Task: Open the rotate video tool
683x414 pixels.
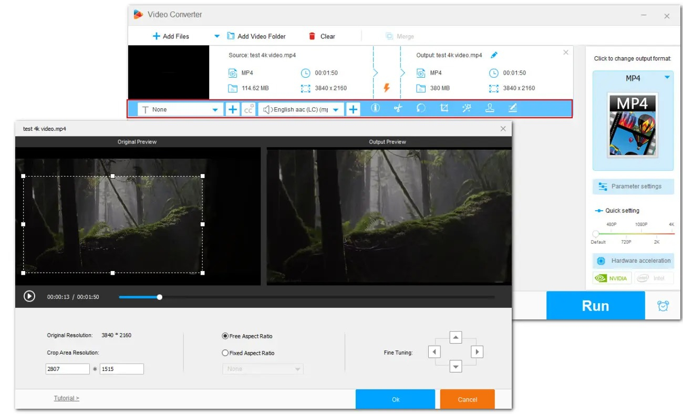Action: tap(421, 108)
